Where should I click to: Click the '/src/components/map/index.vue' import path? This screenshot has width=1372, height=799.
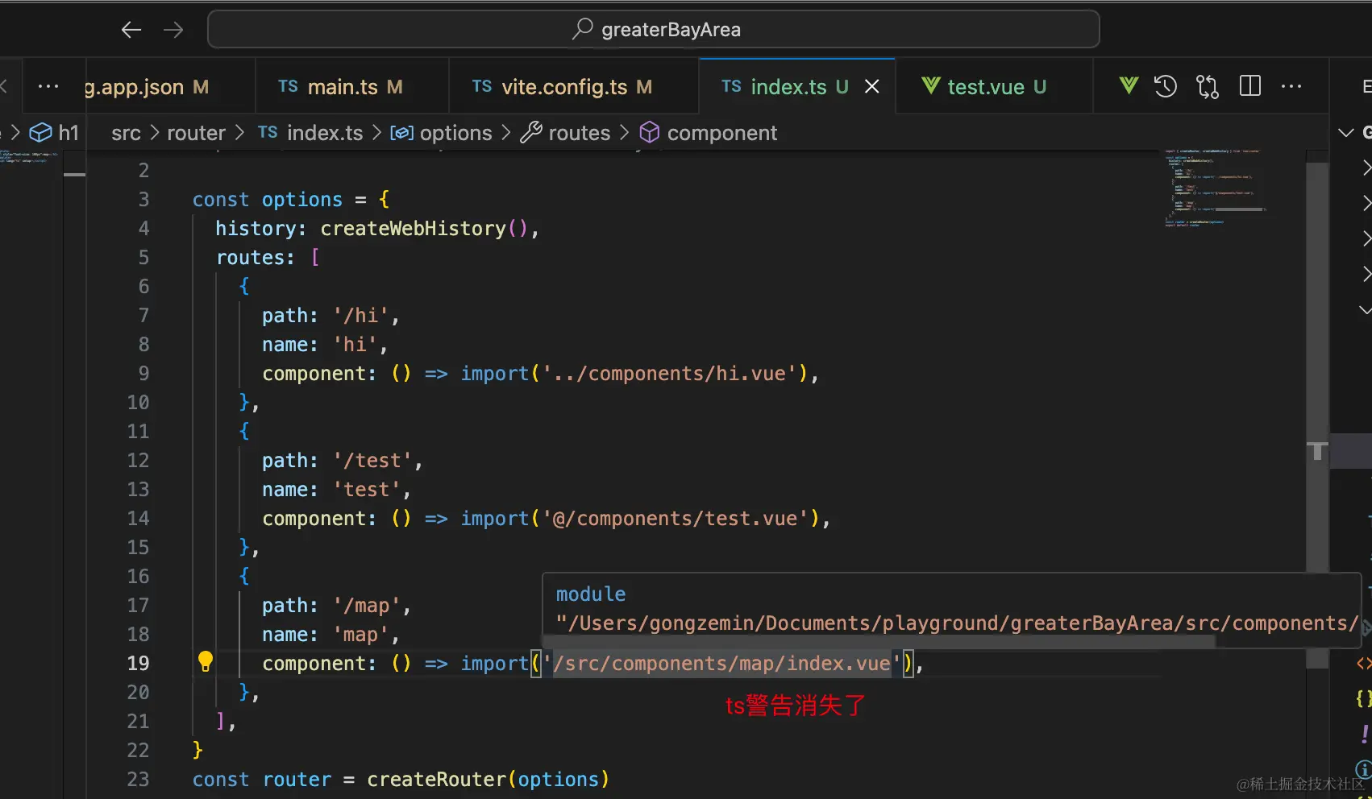click(x=722, y=664)
